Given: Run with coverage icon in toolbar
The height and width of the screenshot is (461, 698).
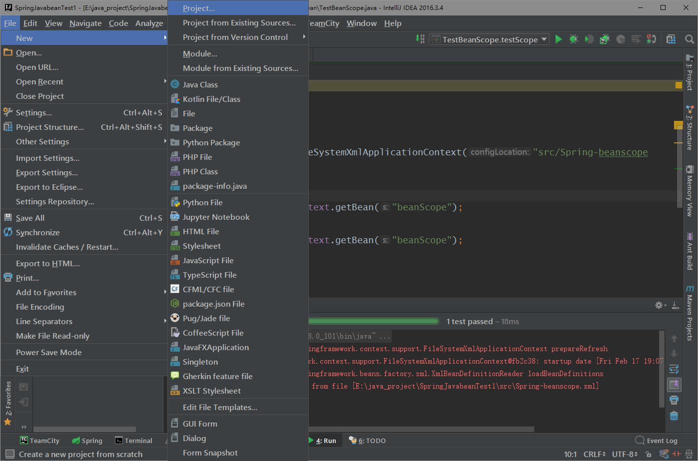Looking at the screenshot, I should (590, 39).
